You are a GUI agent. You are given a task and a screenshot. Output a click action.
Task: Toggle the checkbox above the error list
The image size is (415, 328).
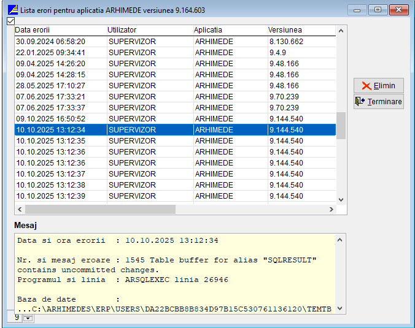10,21
